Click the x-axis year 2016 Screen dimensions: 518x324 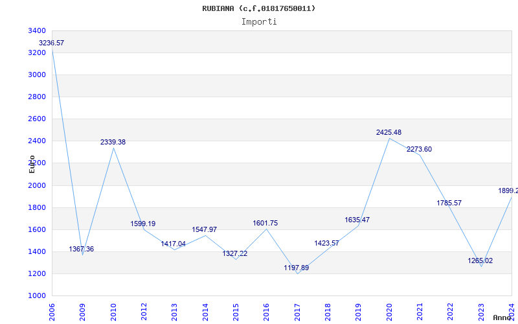(x=267, y=312)
